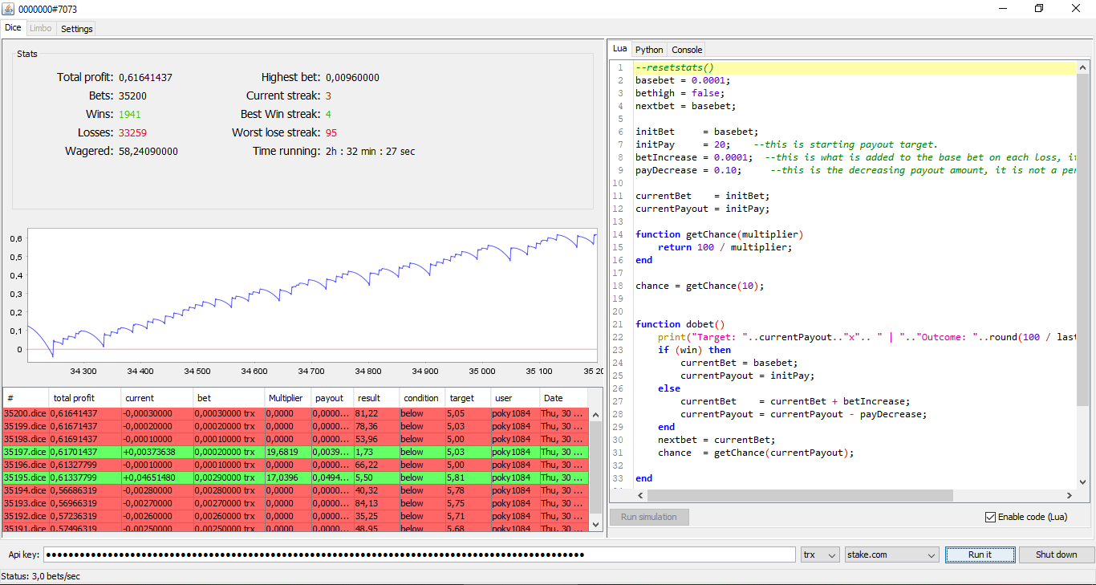This screenshot has width=1096, height=585.
Task: Click the 'user' column header
Action: tap(515, 398)
